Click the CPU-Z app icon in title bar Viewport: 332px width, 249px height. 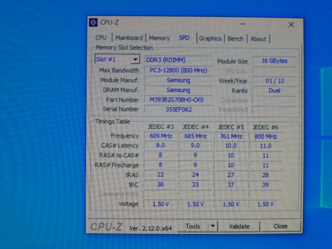pos(93,22)
